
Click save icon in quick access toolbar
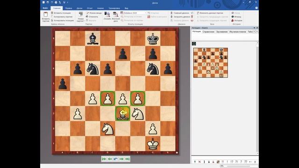43,2
